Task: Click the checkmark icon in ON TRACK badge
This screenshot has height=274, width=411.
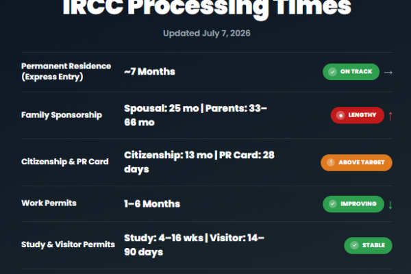Action: point(332,72)
